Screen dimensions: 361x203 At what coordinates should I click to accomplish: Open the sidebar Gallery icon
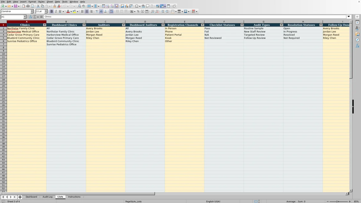[357, 34]
